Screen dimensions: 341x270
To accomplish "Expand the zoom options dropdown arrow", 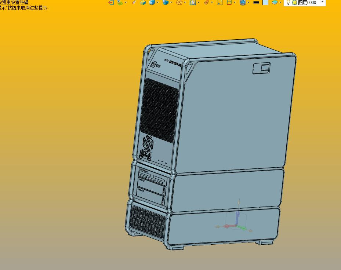I will (198, 3).
